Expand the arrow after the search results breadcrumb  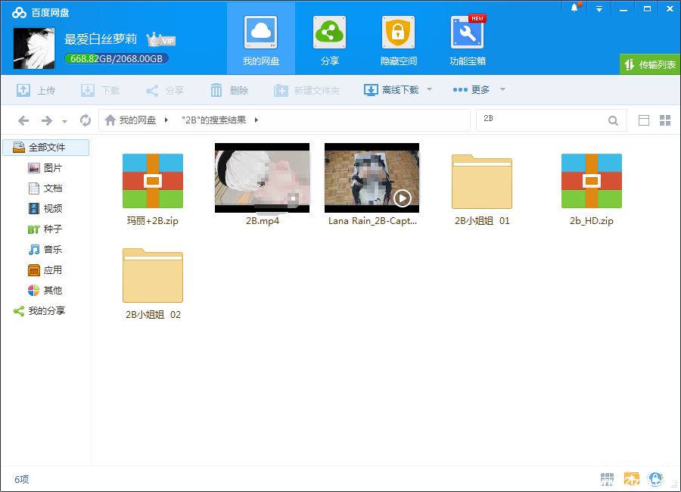257,120
